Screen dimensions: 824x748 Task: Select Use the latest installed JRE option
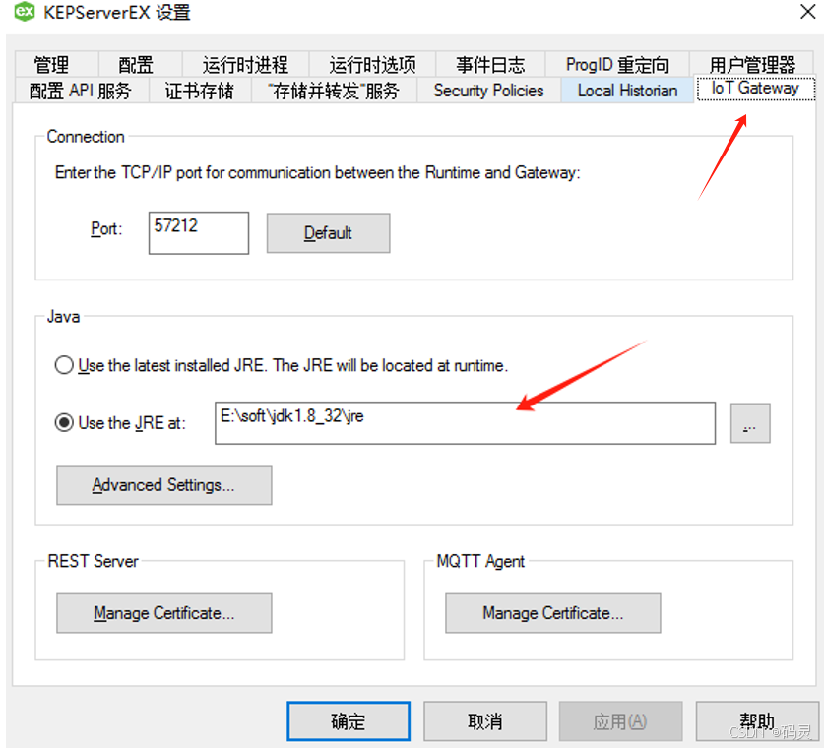point(282,365)
